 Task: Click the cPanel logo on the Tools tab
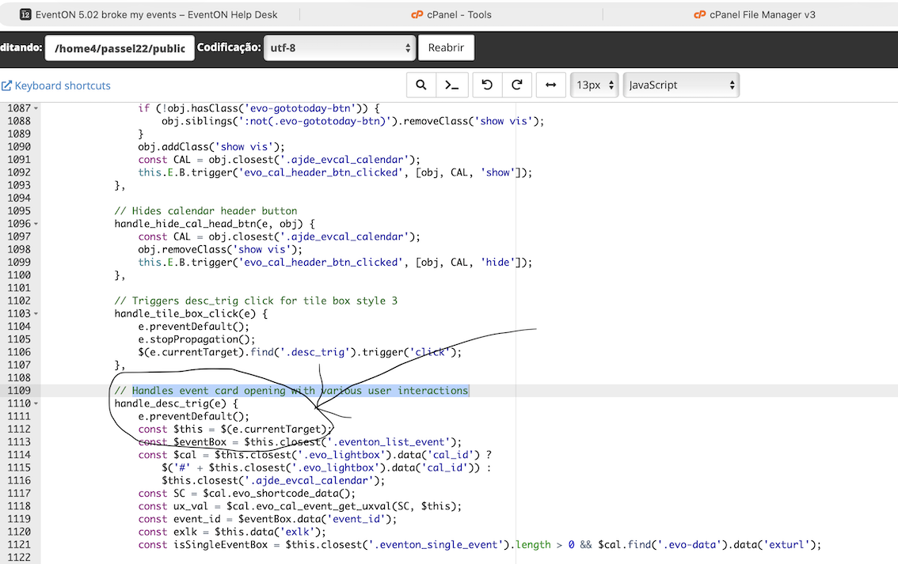417,14
